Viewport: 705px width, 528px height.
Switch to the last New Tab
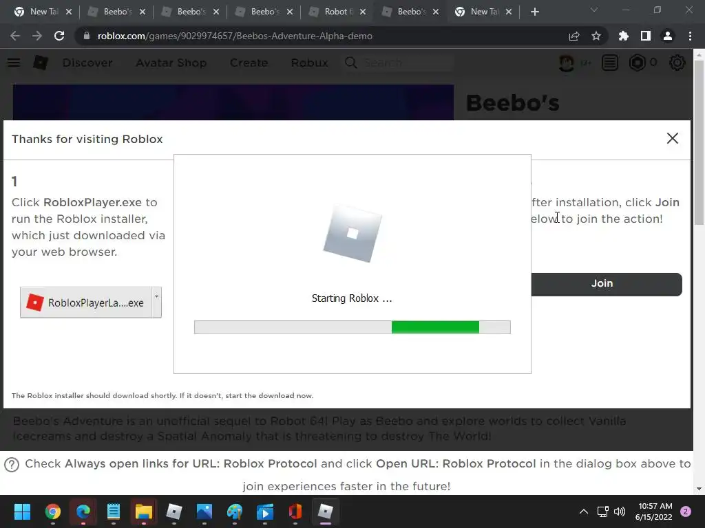(483, 12)
